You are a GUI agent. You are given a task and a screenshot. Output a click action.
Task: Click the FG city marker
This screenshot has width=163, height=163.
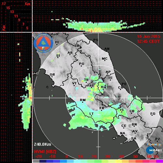[x=152, y=115]
